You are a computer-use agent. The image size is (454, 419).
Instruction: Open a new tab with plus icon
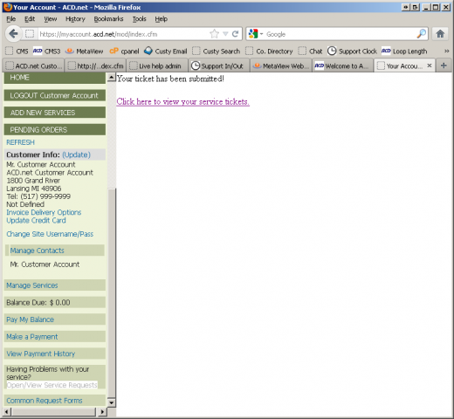coord(444,65)
